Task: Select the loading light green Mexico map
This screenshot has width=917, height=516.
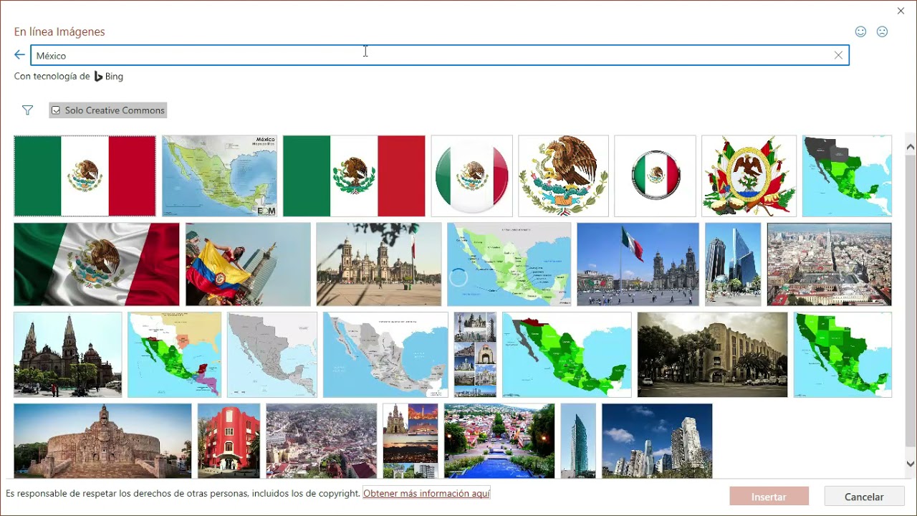Action: pyautogui.click(x=509, y=264)
